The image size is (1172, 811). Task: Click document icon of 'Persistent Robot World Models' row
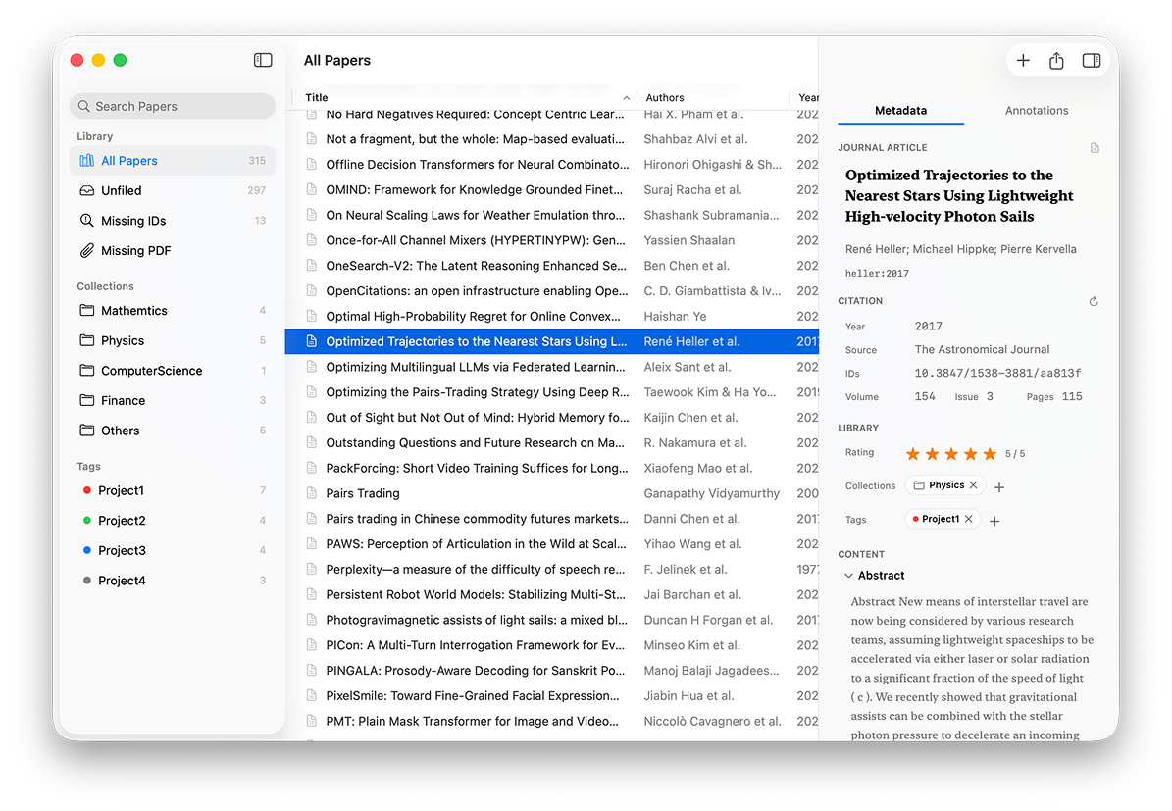pos(312,594)
